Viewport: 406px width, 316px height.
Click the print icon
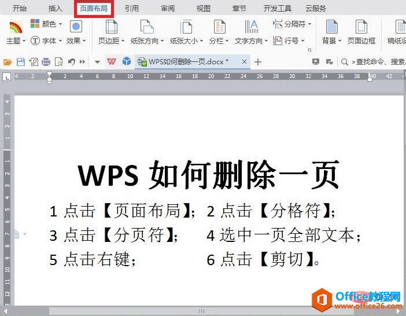coord(46,62)
